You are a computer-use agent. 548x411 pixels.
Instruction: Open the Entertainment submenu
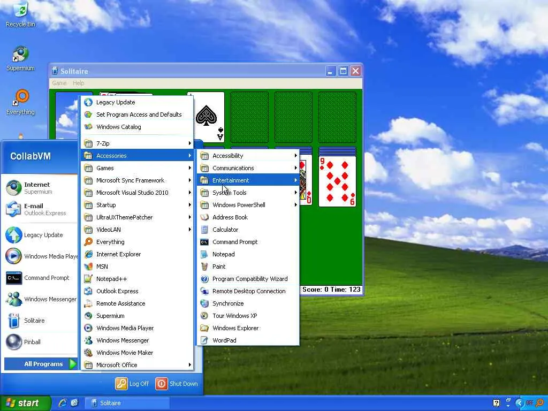pyautogui.click(x=248, y=180)
